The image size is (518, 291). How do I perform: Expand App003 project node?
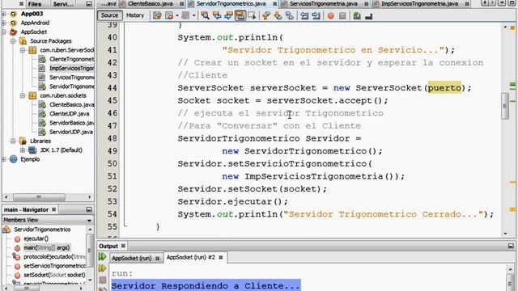coord(3,14)
